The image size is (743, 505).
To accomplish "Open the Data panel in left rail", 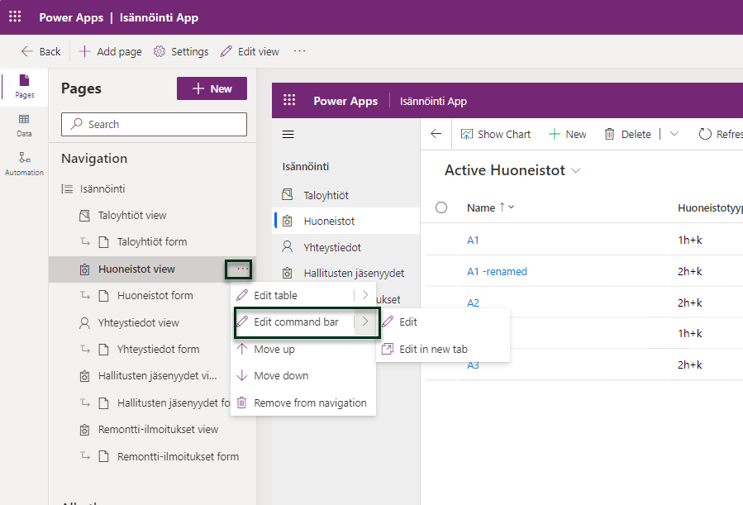I will (24, 125).
